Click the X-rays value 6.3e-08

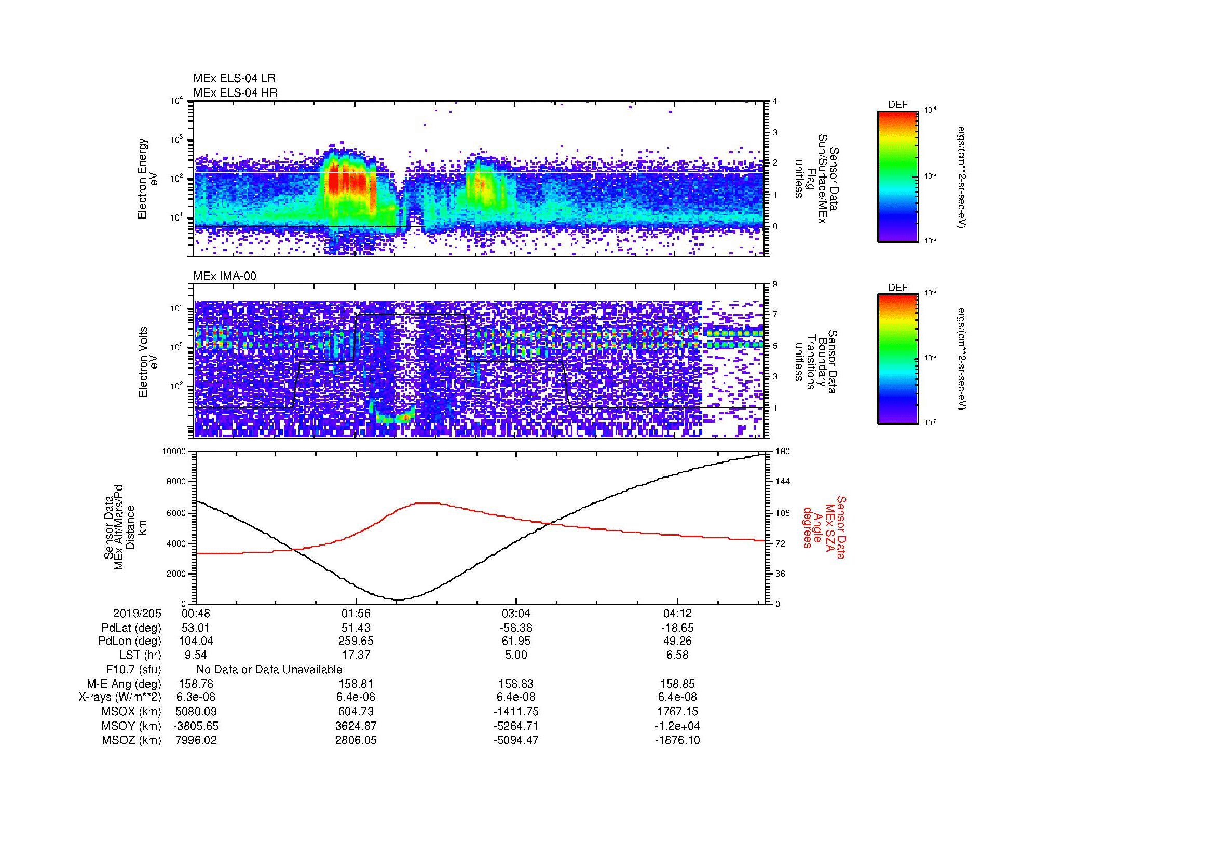click(x=196, y=697)
